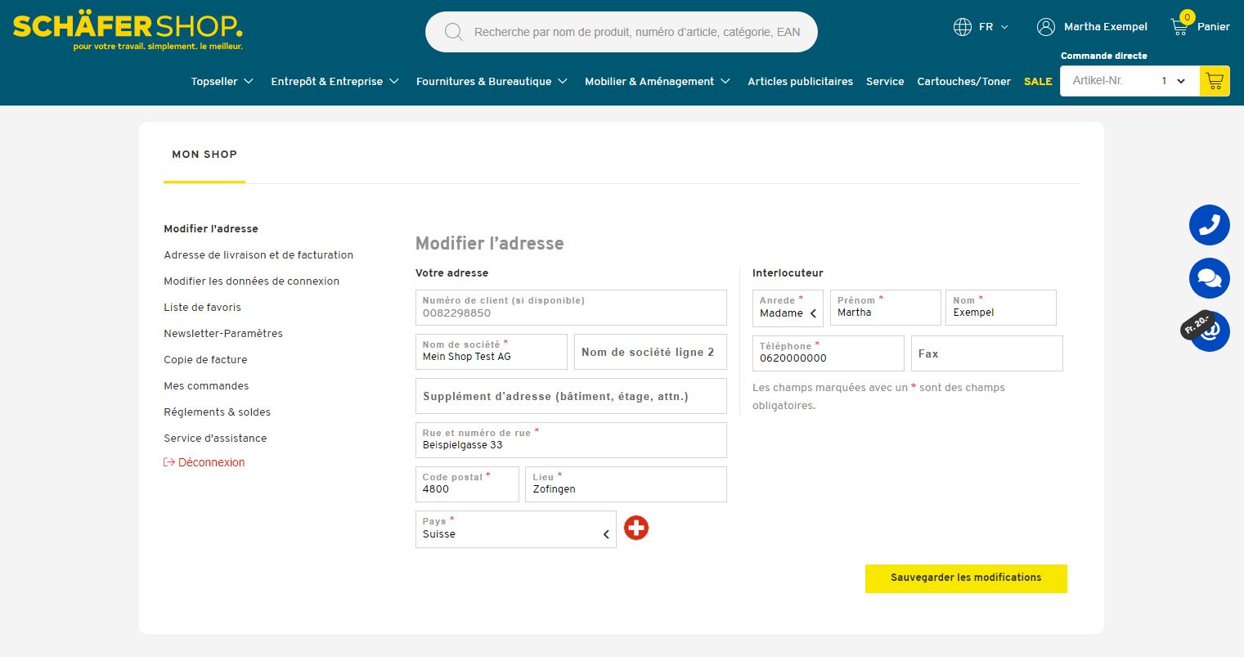Open the SALE menu item

[1038, 81]
